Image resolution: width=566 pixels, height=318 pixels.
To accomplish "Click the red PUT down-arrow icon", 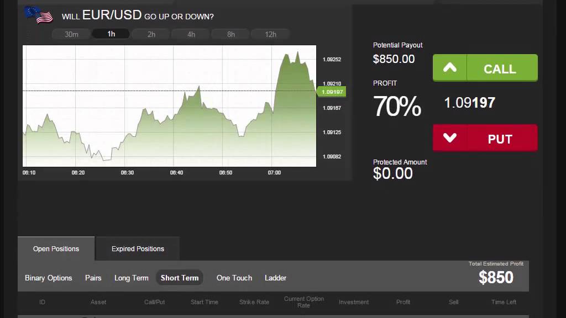I will coord(450,138).
